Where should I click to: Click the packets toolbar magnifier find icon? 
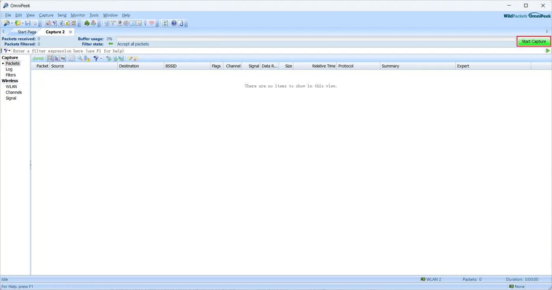(x=80, y=59)
